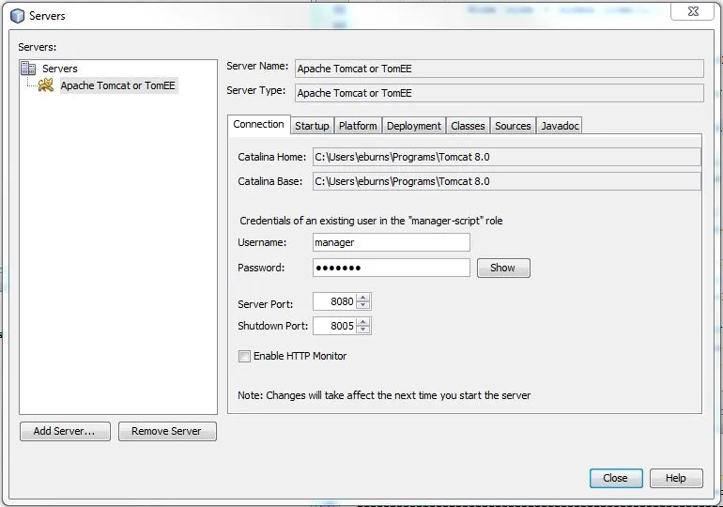Increase Shutdown Port with up arrow
Viewport: 723px width, 507px height.
pos(363,322)
